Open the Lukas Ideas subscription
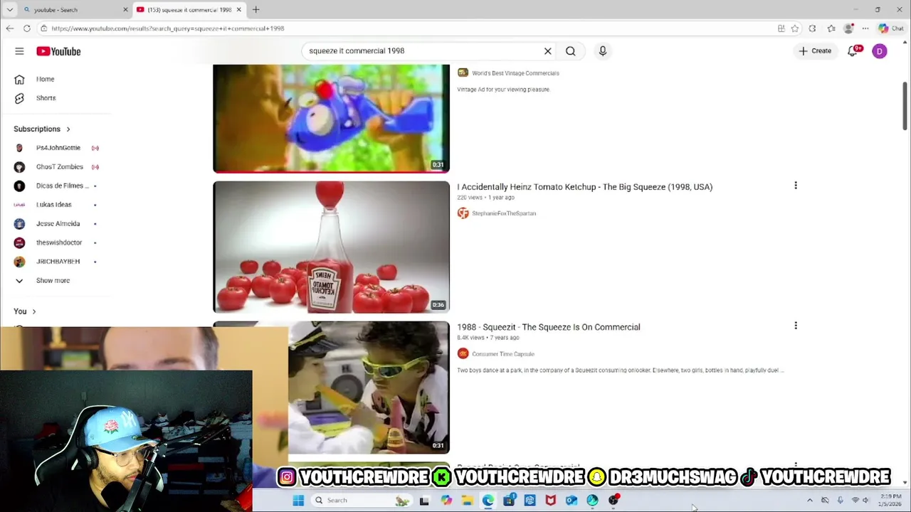Image resolution: width=911 pixels, height=512 pixels. point(56,205)
